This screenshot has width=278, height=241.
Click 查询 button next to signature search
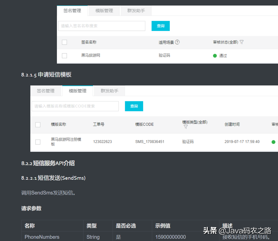161,26
